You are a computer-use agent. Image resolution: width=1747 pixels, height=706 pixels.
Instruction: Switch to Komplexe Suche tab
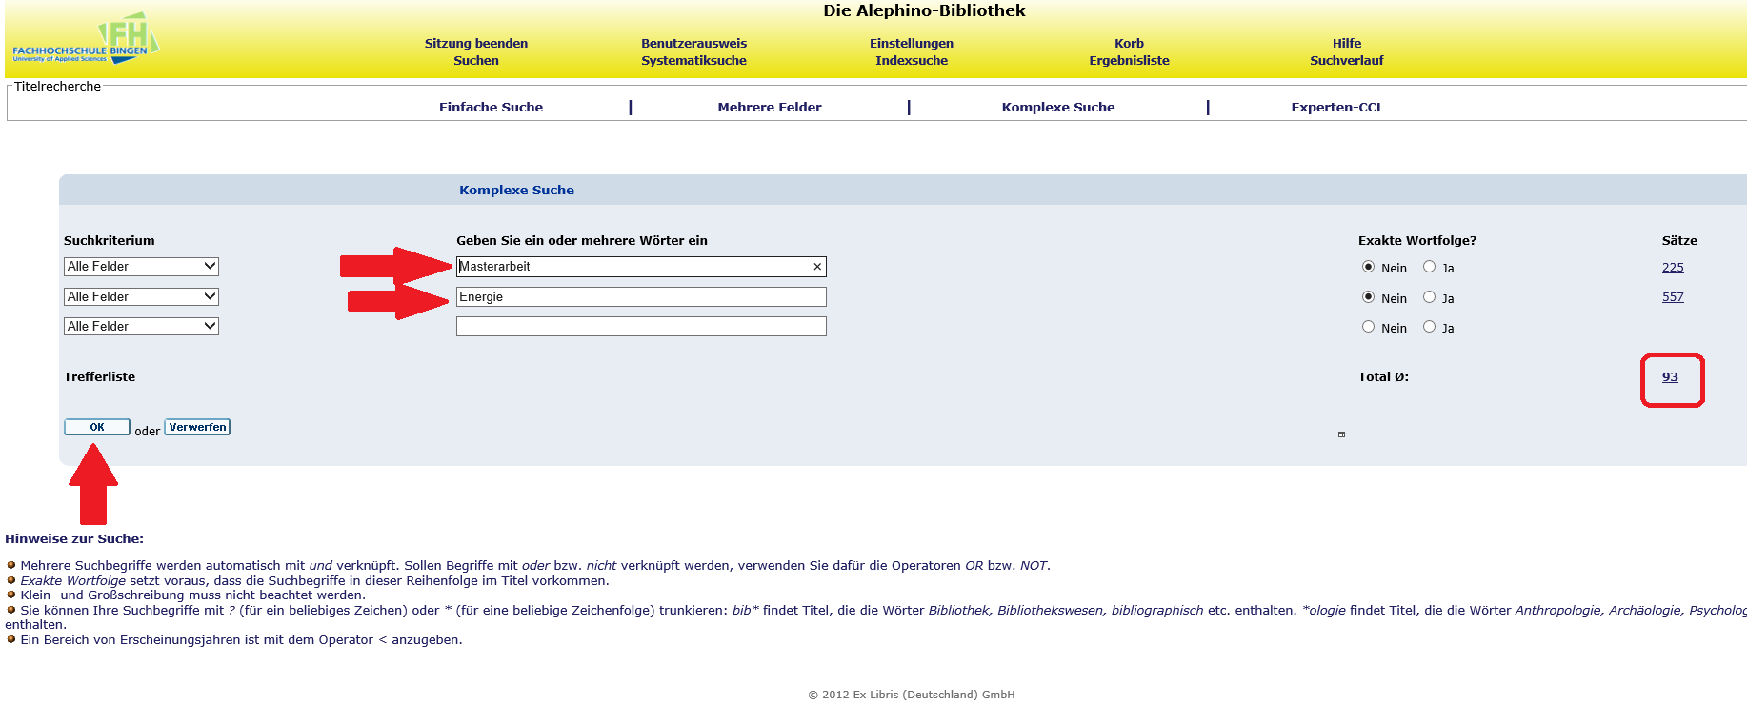tap(1058, 108)
